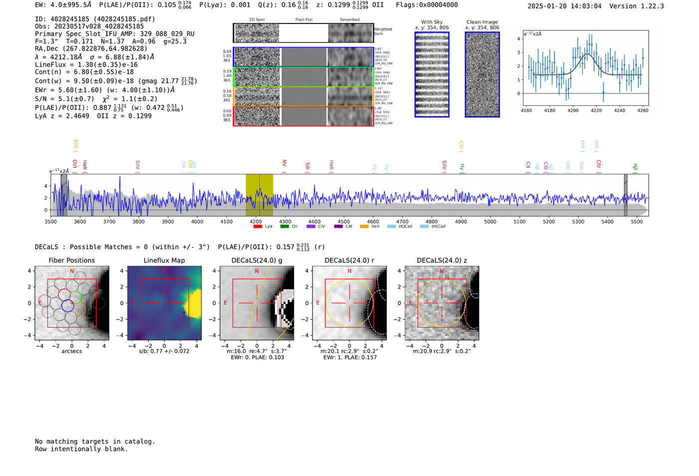Open the DECaLS(24.0) z cutout

(x=441, y=303)
